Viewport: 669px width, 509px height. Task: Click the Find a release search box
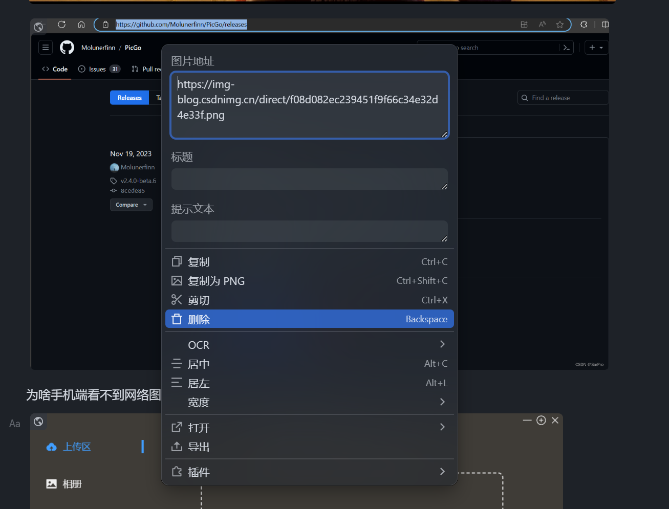[x=563, y=98]
